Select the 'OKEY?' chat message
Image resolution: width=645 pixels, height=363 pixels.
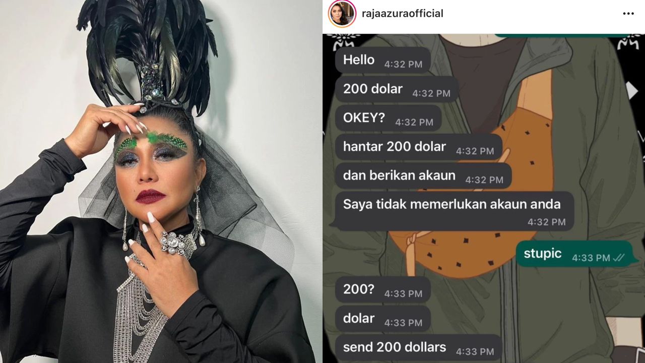388,118
